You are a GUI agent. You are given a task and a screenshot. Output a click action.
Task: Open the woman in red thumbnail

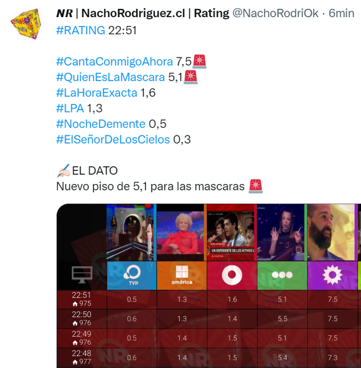click(x=180, y=233)
